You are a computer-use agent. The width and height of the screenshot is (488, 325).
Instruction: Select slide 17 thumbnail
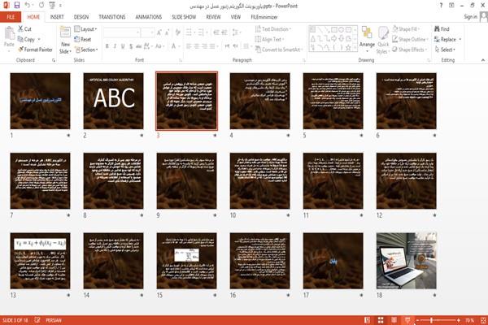[x=333, y=261]
